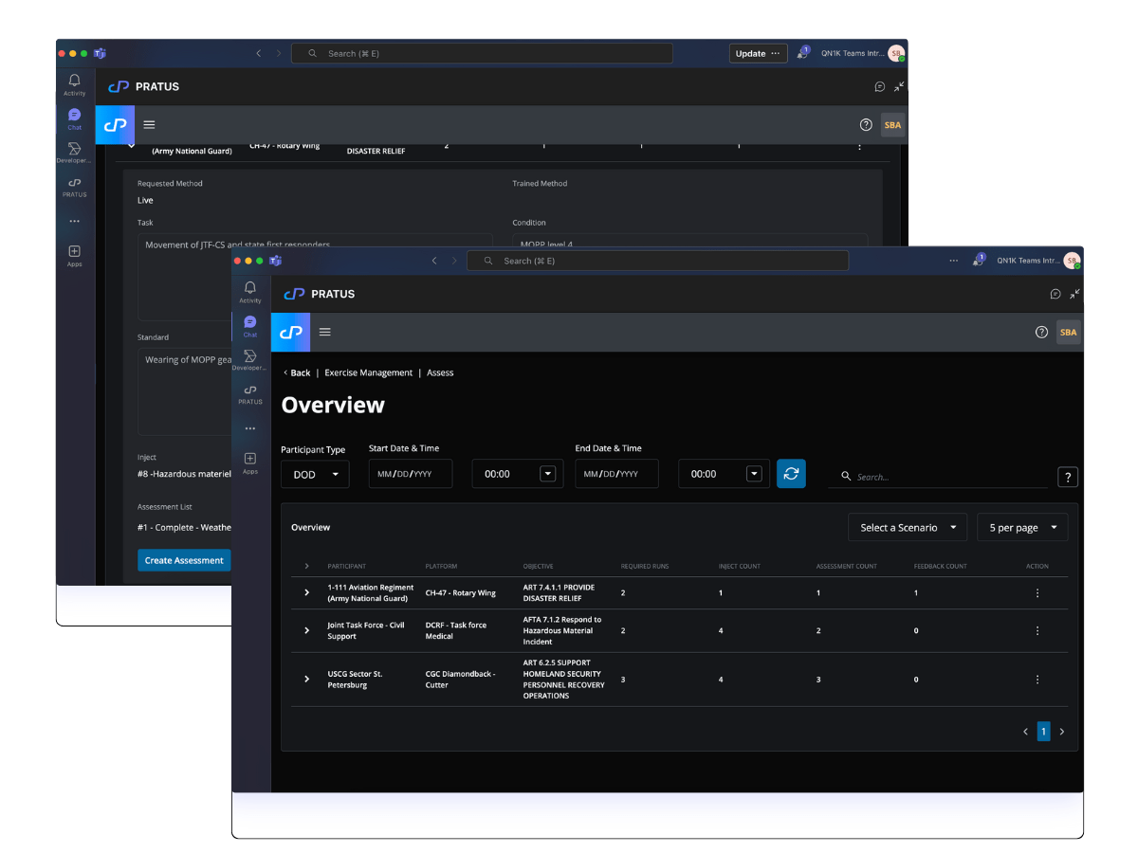Open 5 per page dropdown

[1022, 527]
